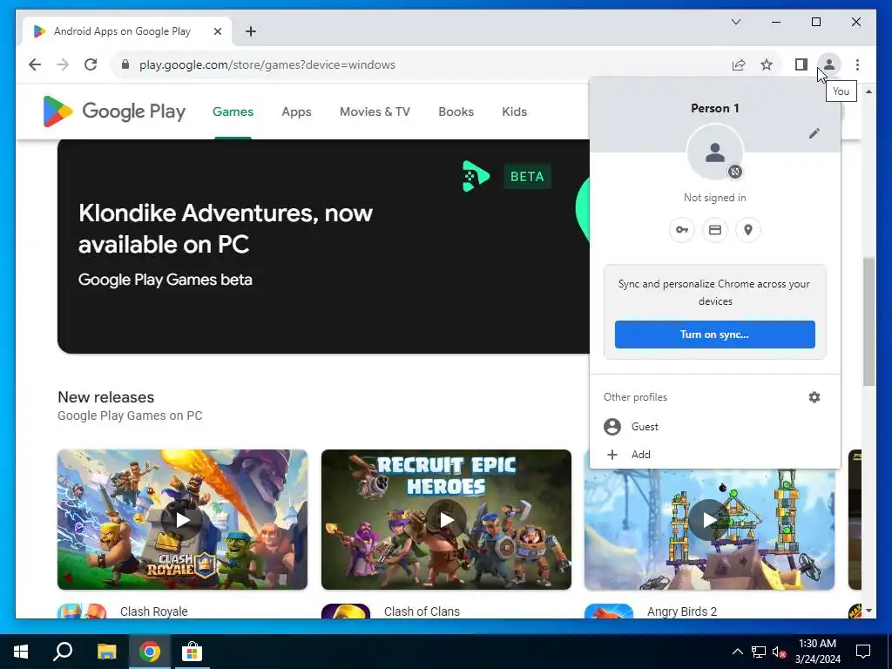Open a new browser tab
Screen dimensions: 892x669
click(x=251, y=31)
